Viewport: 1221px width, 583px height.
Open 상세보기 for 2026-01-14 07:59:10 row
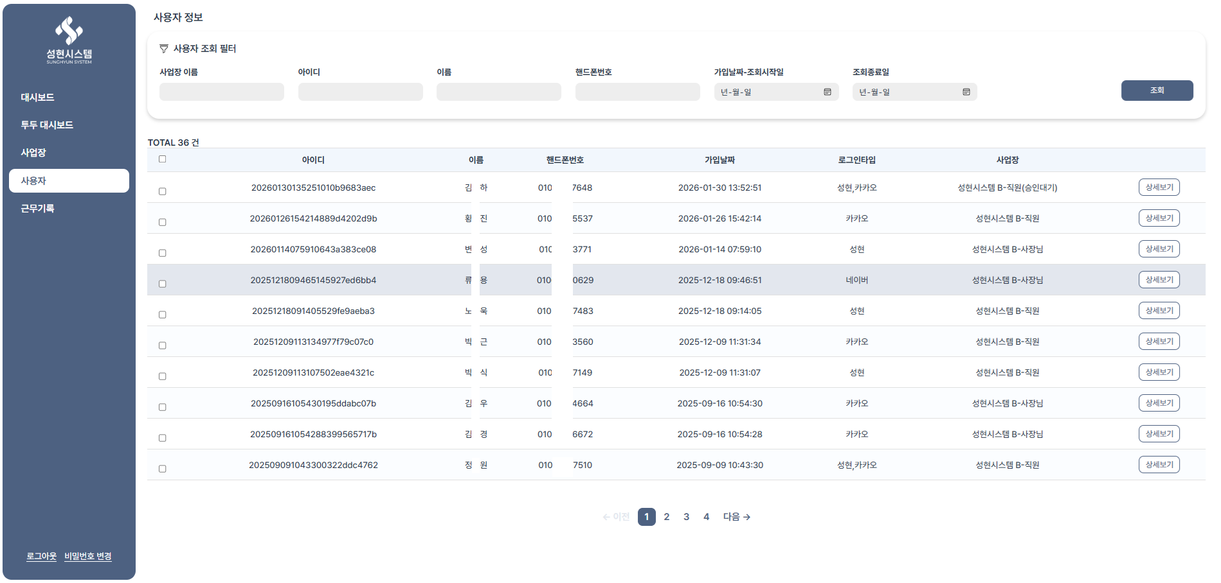coord(1159,249)
